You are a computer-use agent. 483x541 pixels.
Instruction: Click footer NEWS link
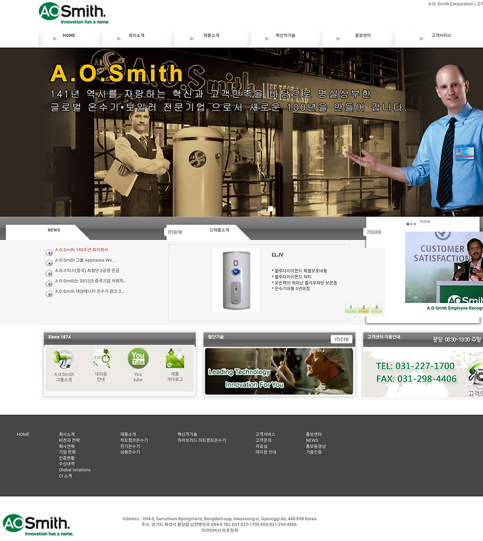pos(312,440)
